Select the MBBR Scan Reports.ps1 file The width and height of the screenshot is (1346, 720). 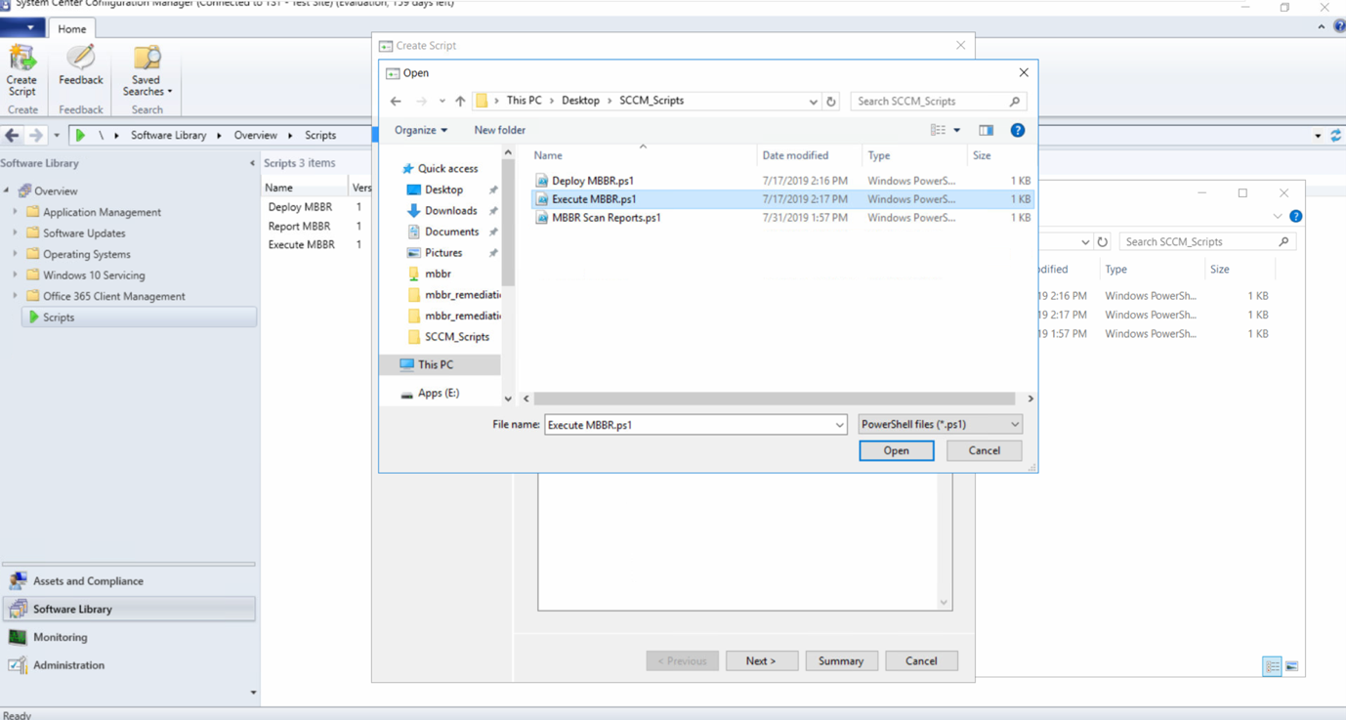(782, 218)
